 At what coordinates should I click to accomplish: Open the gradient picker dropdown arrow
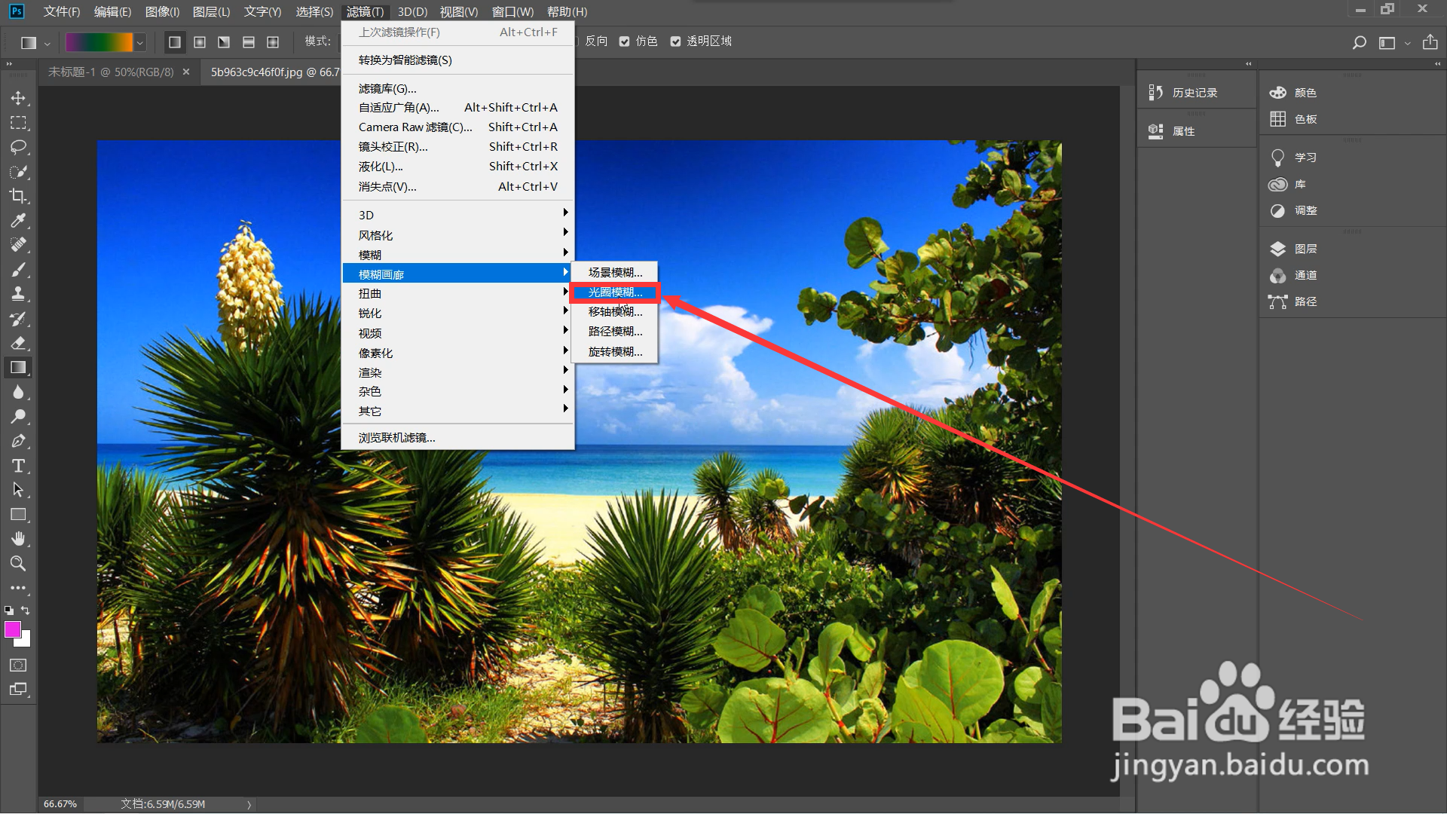pyautogui.click(x=139, y=43)
